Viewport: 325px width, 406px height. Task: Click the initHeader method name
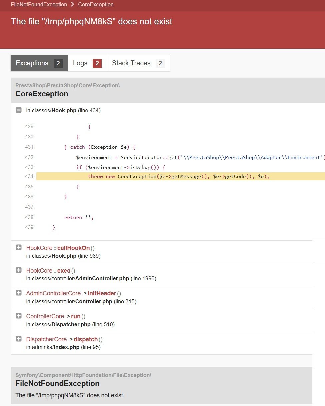(102, 293)
